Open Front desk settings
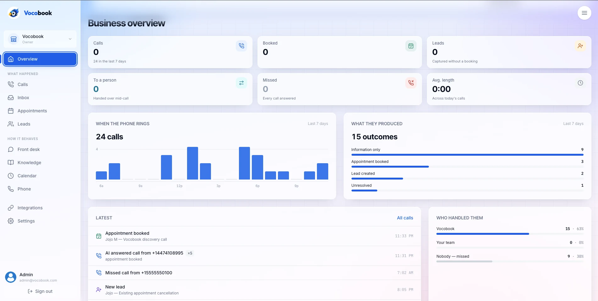This screenshot has width=598, height=301. [x=40, y=149]
